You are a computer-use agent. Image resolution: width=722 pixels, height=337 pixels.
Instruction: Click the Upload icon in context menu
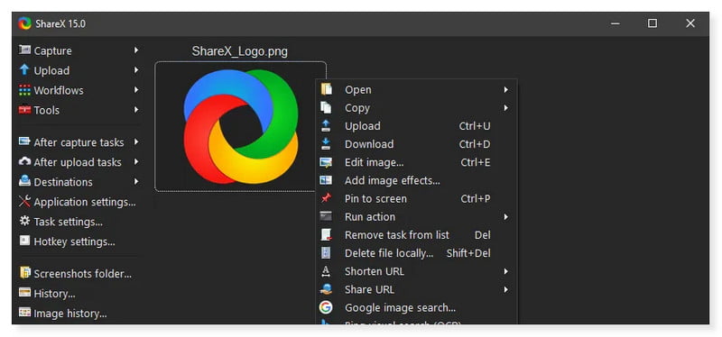pyautogui.click(x=326, y=125)
